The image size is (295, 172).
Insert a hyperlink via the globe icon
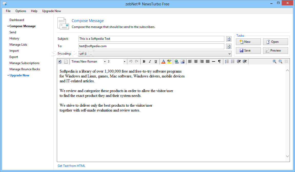tap(177, 62)
